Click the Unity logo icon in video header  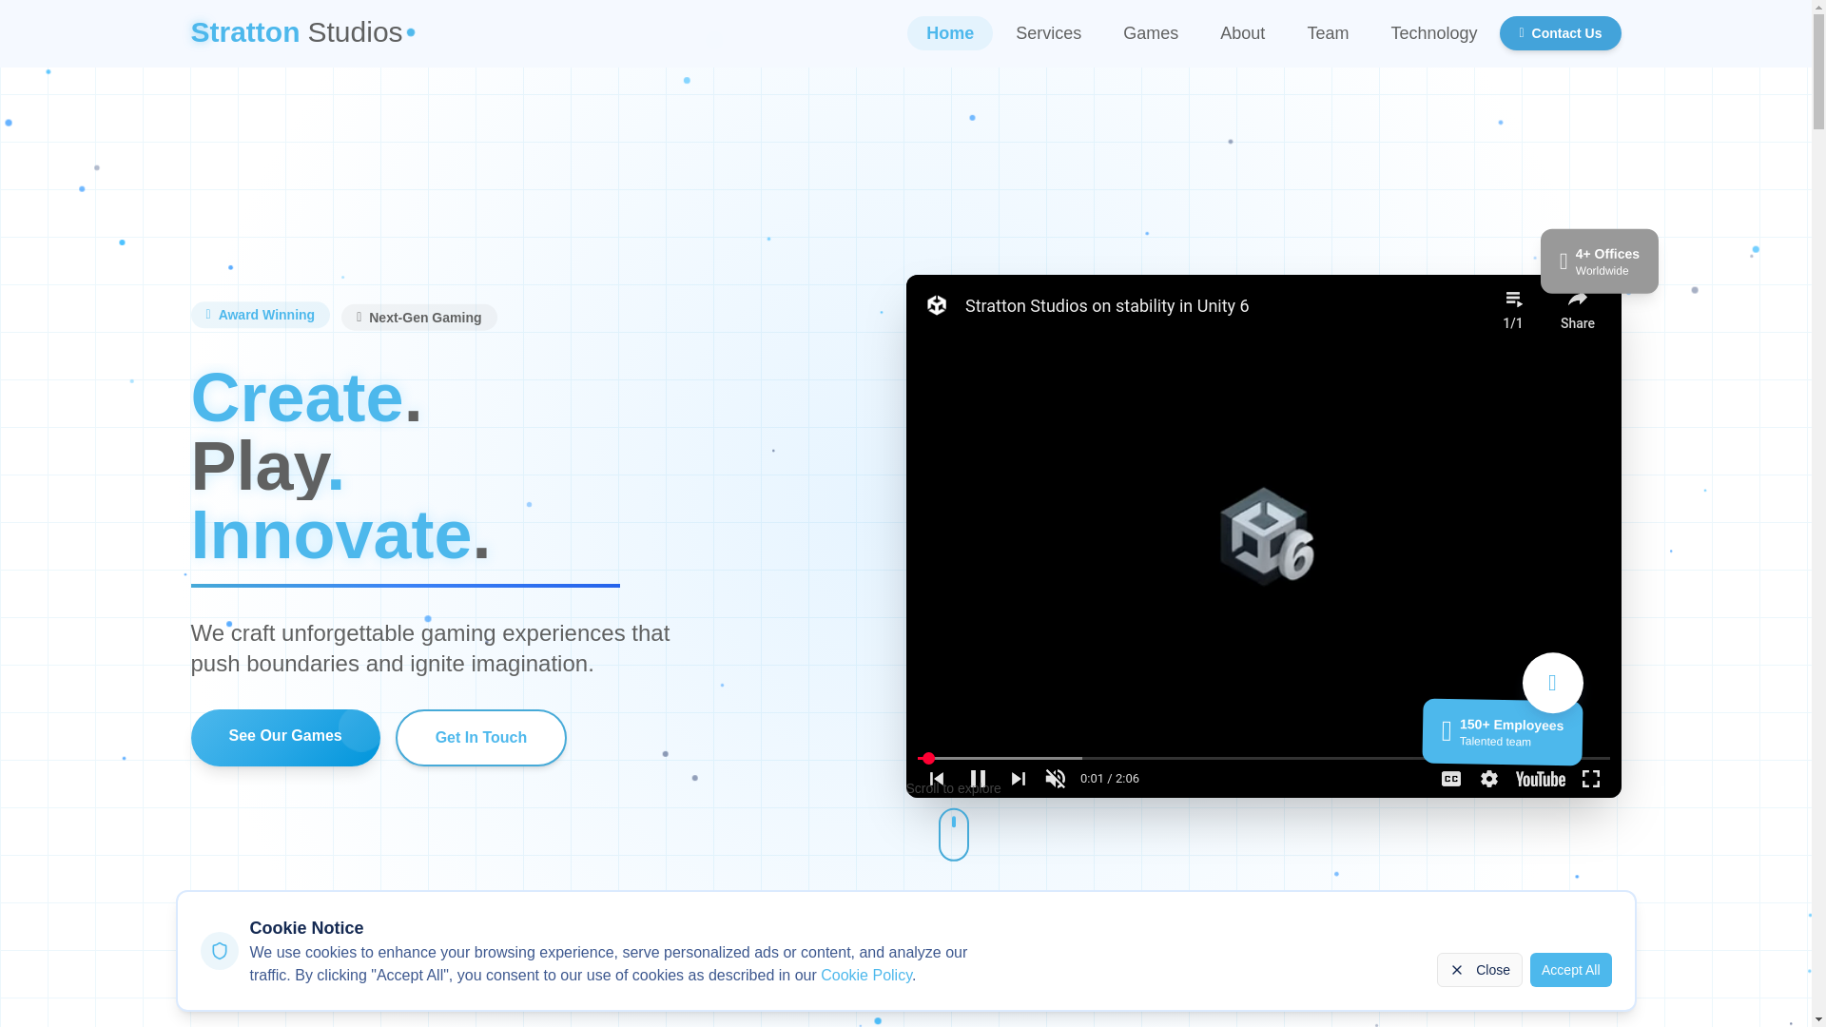[x=937, y=305]
